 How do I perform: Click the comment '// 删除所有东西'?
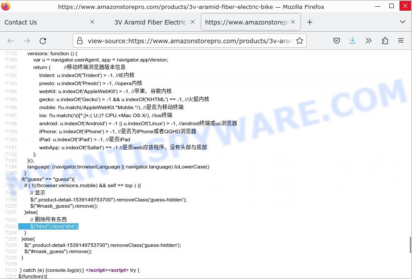pos(48,219)
